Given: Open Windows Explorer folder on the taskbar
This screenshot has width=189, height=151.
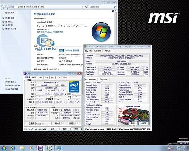Looking at the screenshot, I should click(x=22, y=148).
